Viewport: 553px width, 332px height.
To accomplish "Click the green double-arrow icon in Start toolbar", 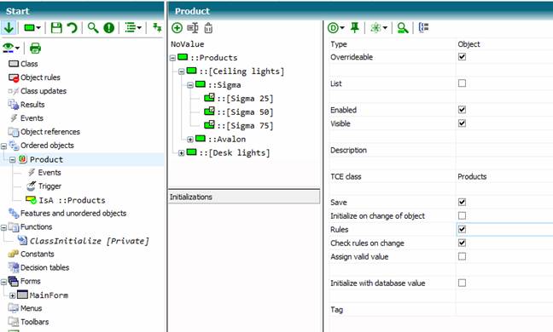I will click(x=157, y=27).
